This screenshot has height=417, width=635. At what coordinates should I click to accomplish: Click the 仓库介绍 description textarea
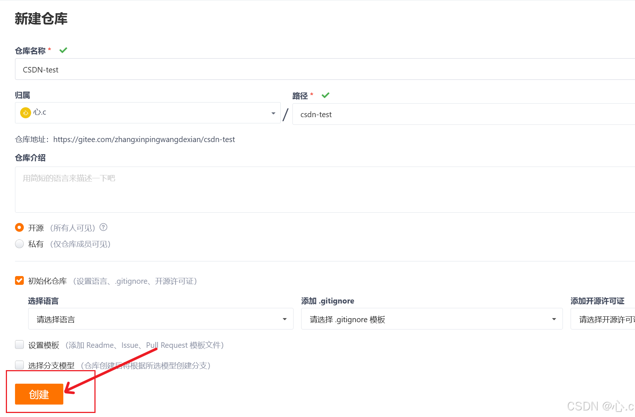coord(325,190)
